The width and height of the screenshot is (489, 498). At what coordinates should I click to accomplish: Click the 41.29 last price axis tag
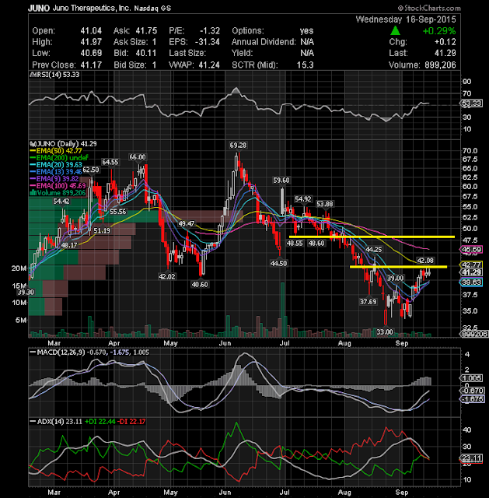click(472, 272)
